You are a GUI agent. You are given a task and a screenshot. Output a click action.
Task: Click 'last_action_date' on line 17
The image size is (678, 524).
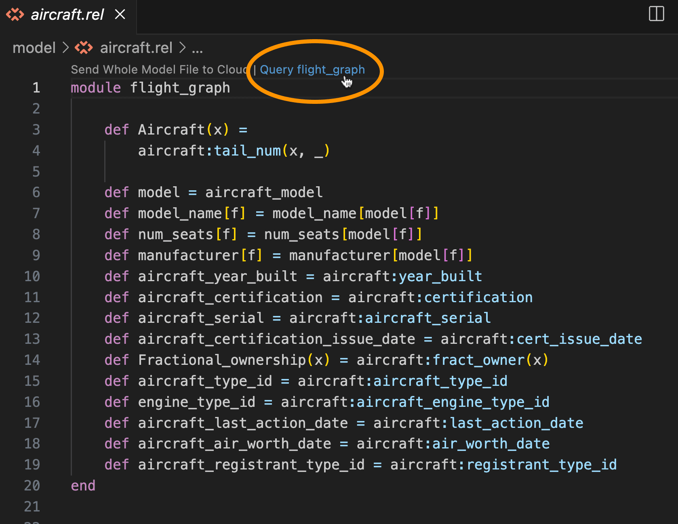[516, 423]
